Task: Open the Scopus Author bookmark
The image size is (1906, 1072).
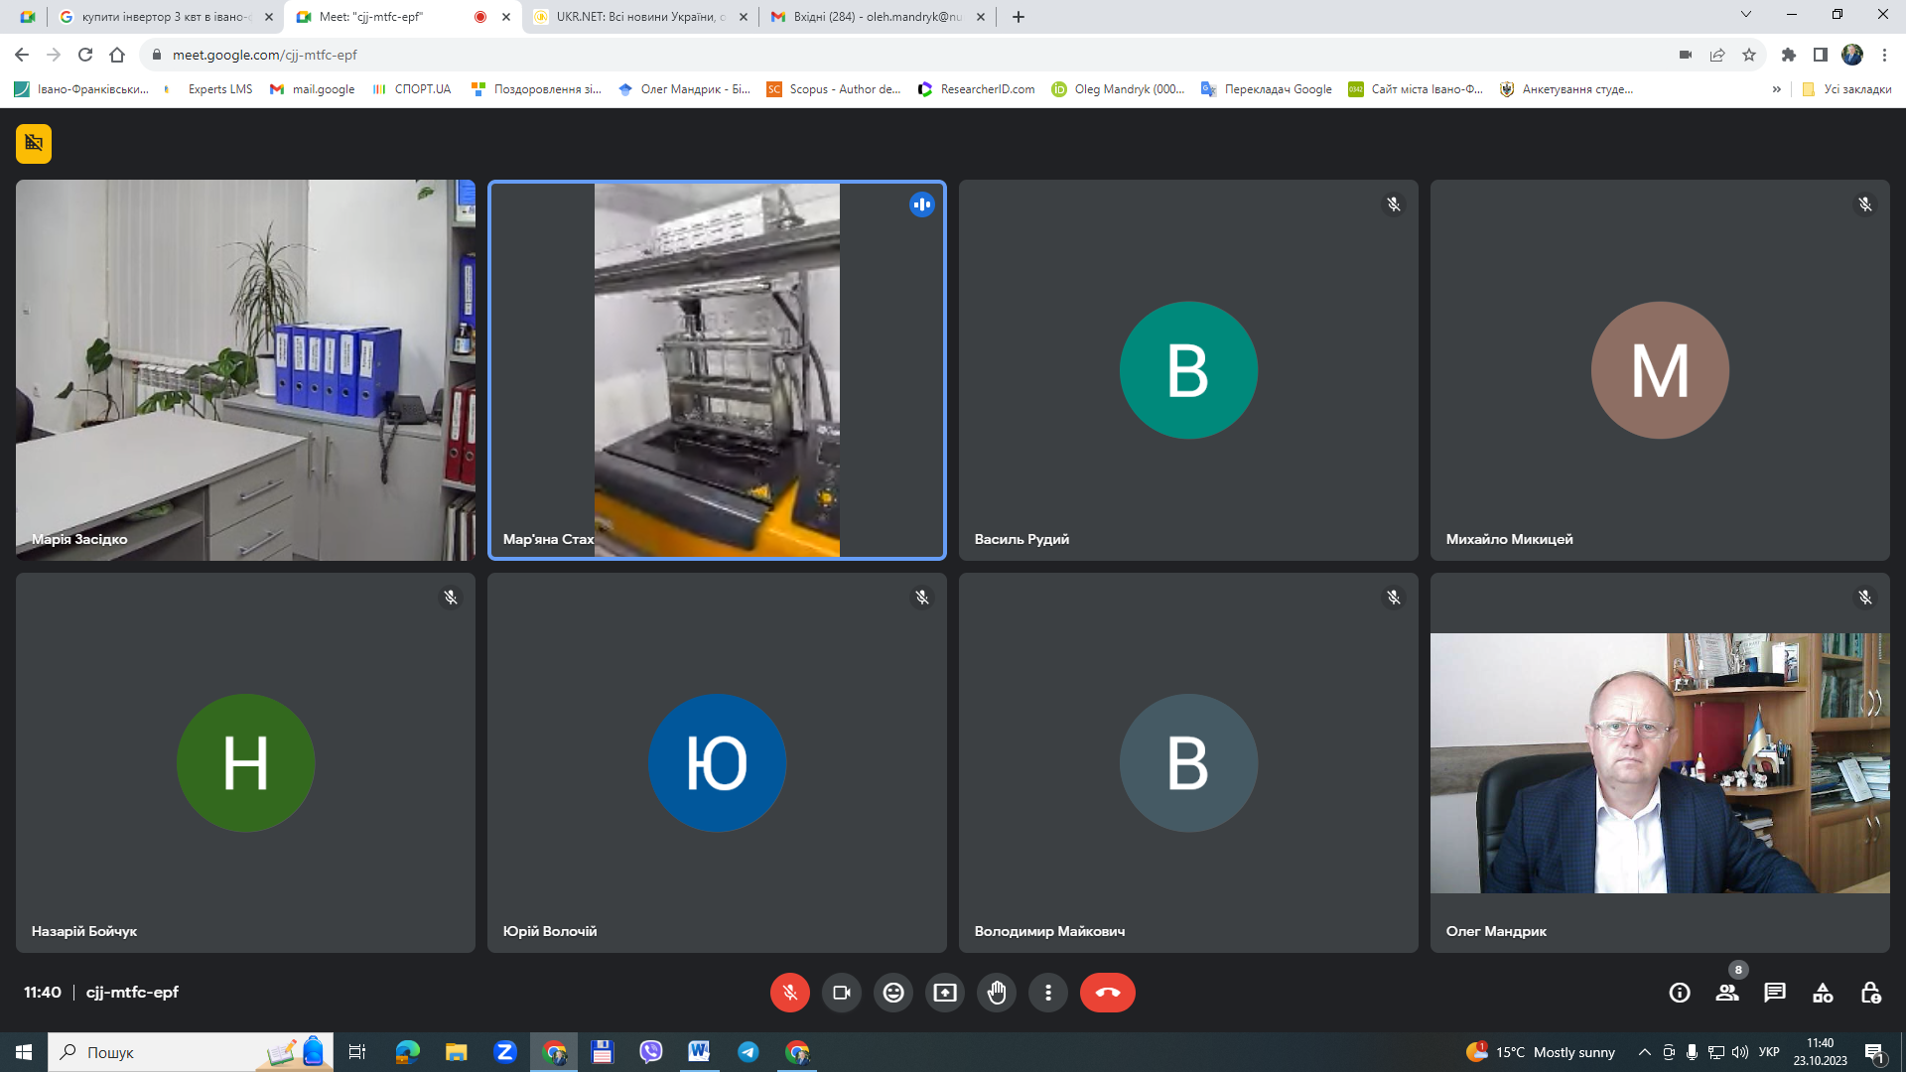Action: tap(834, 89)
